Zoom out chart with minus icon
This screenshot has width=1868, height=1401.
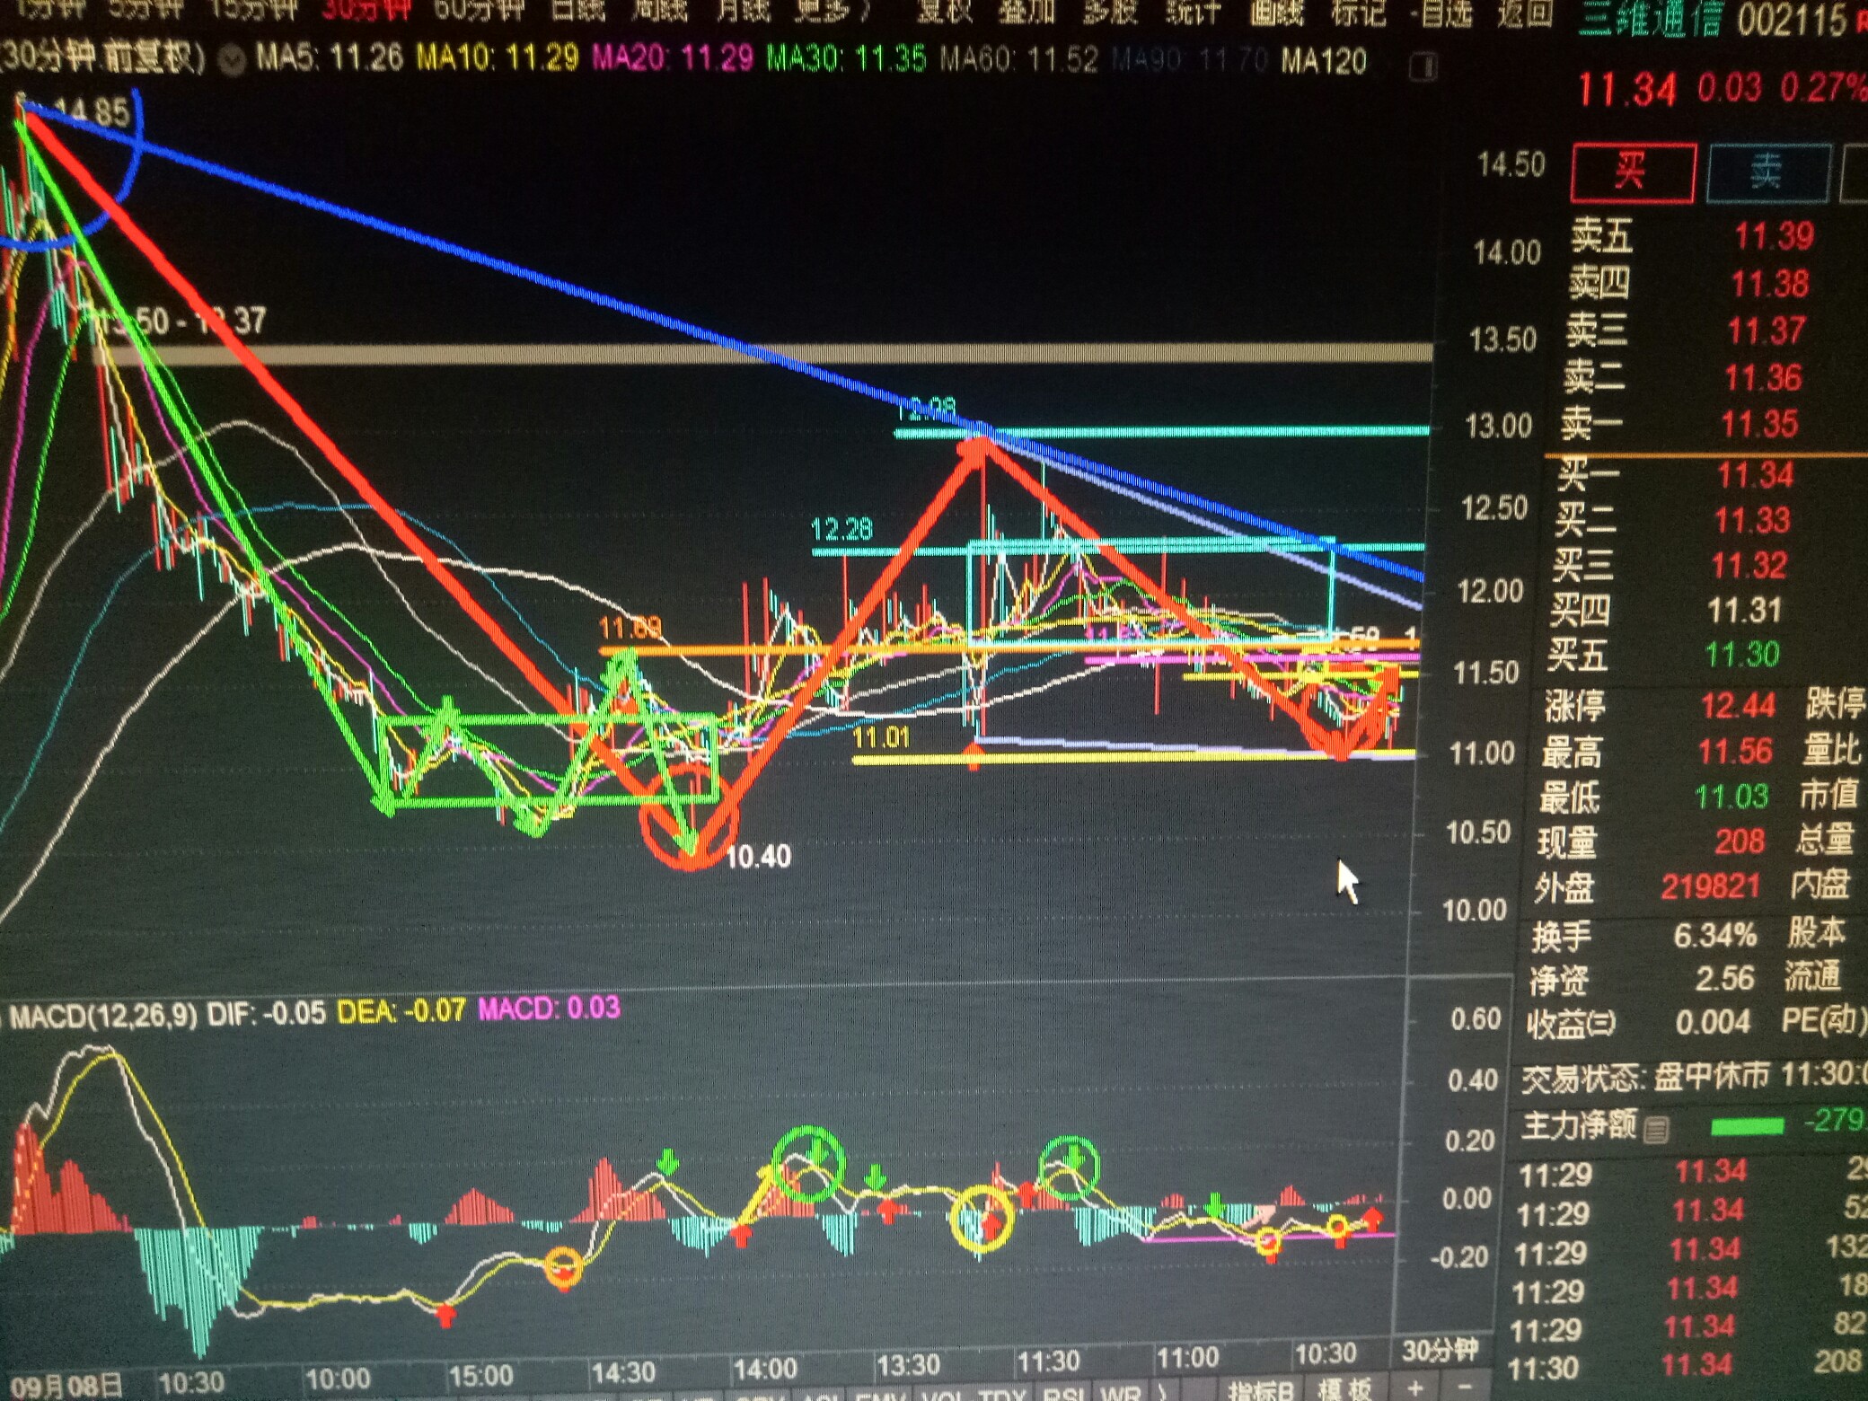tap(1464, 1388)
